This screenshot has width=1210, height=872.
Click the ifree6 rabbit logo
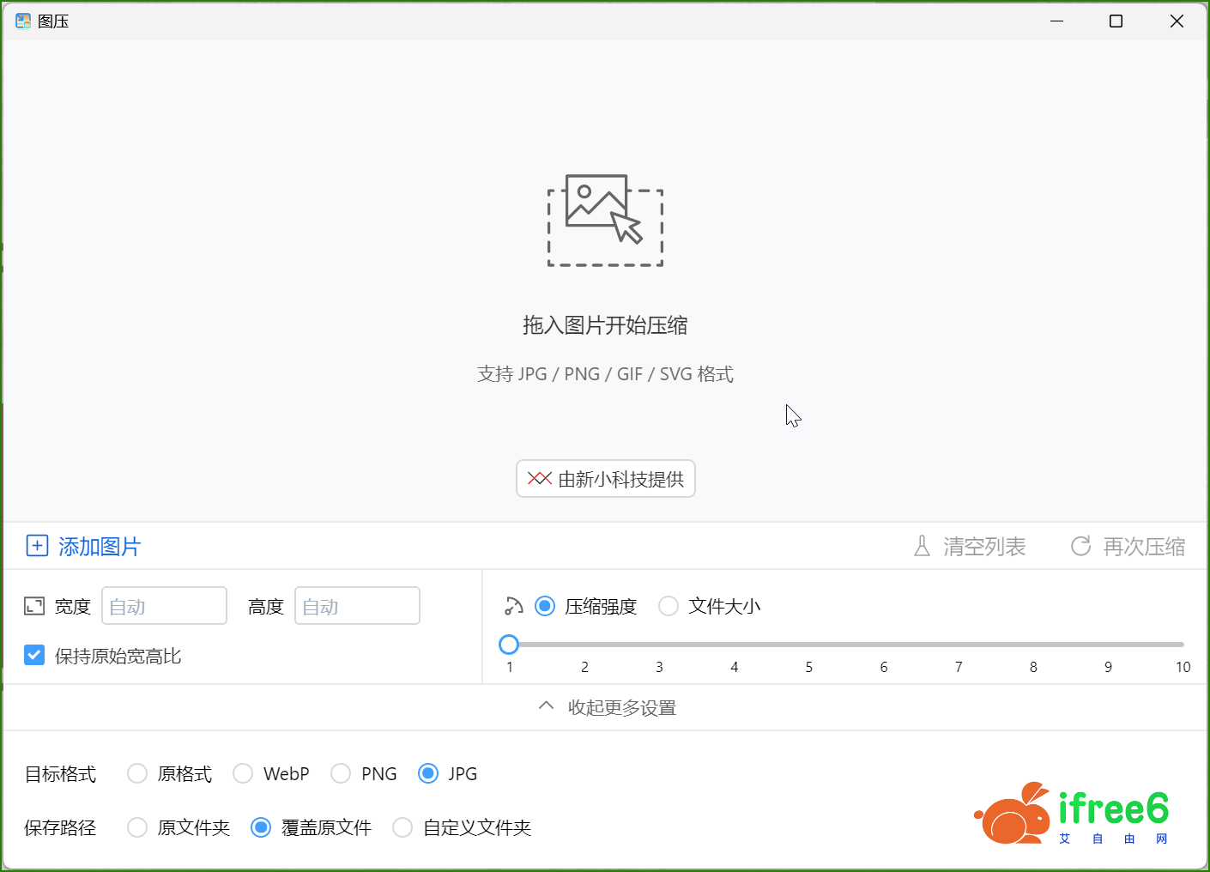point(1013,814)
